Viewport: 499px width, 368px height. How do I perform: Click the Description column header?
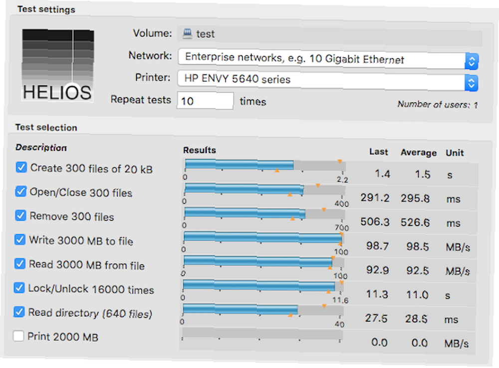pyautogui.click(x=41, y=147)
